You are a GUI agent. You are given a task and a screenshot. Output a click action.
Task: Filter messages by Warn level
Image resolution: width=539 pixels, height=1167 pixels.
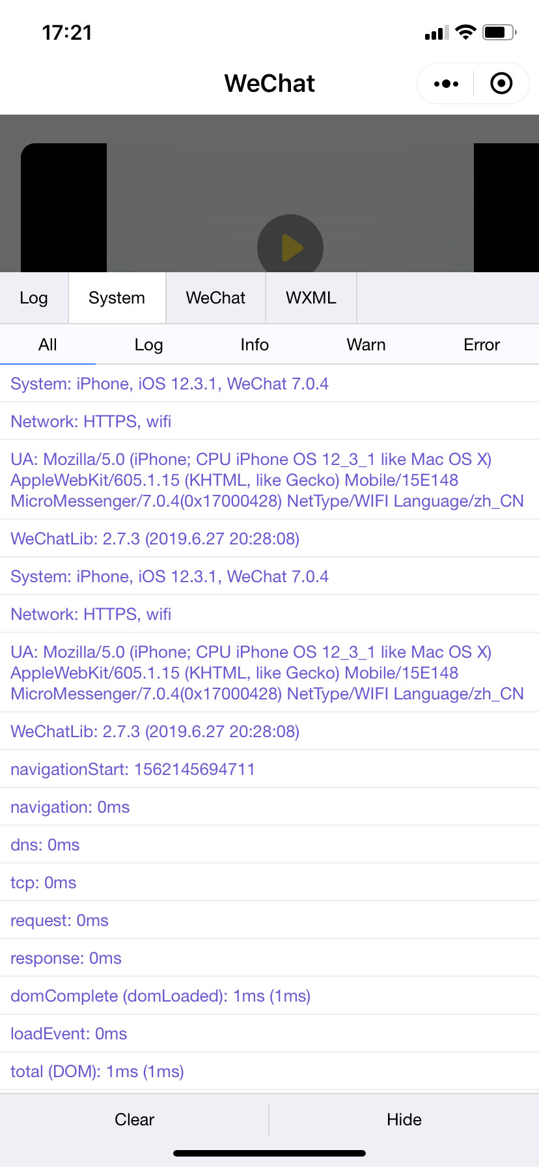(366, 345)
